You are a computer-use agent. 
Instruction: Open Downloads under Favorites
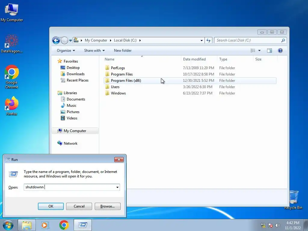pos(75,74)
